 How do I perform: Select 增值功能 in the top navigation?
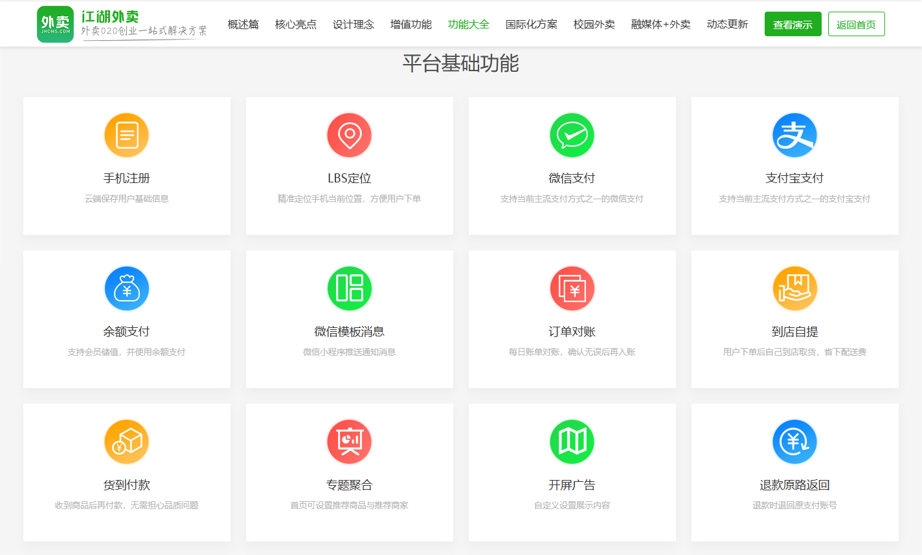pos(411,25)
